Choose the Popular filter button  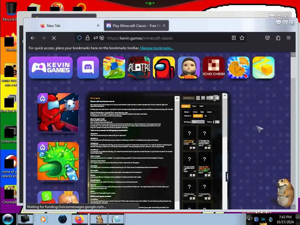[187, 116]
